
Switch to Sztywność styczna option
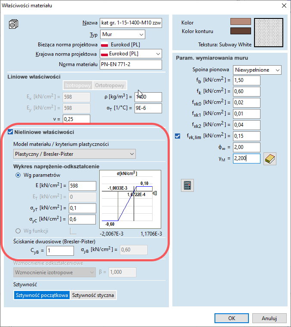click(93, 295)
